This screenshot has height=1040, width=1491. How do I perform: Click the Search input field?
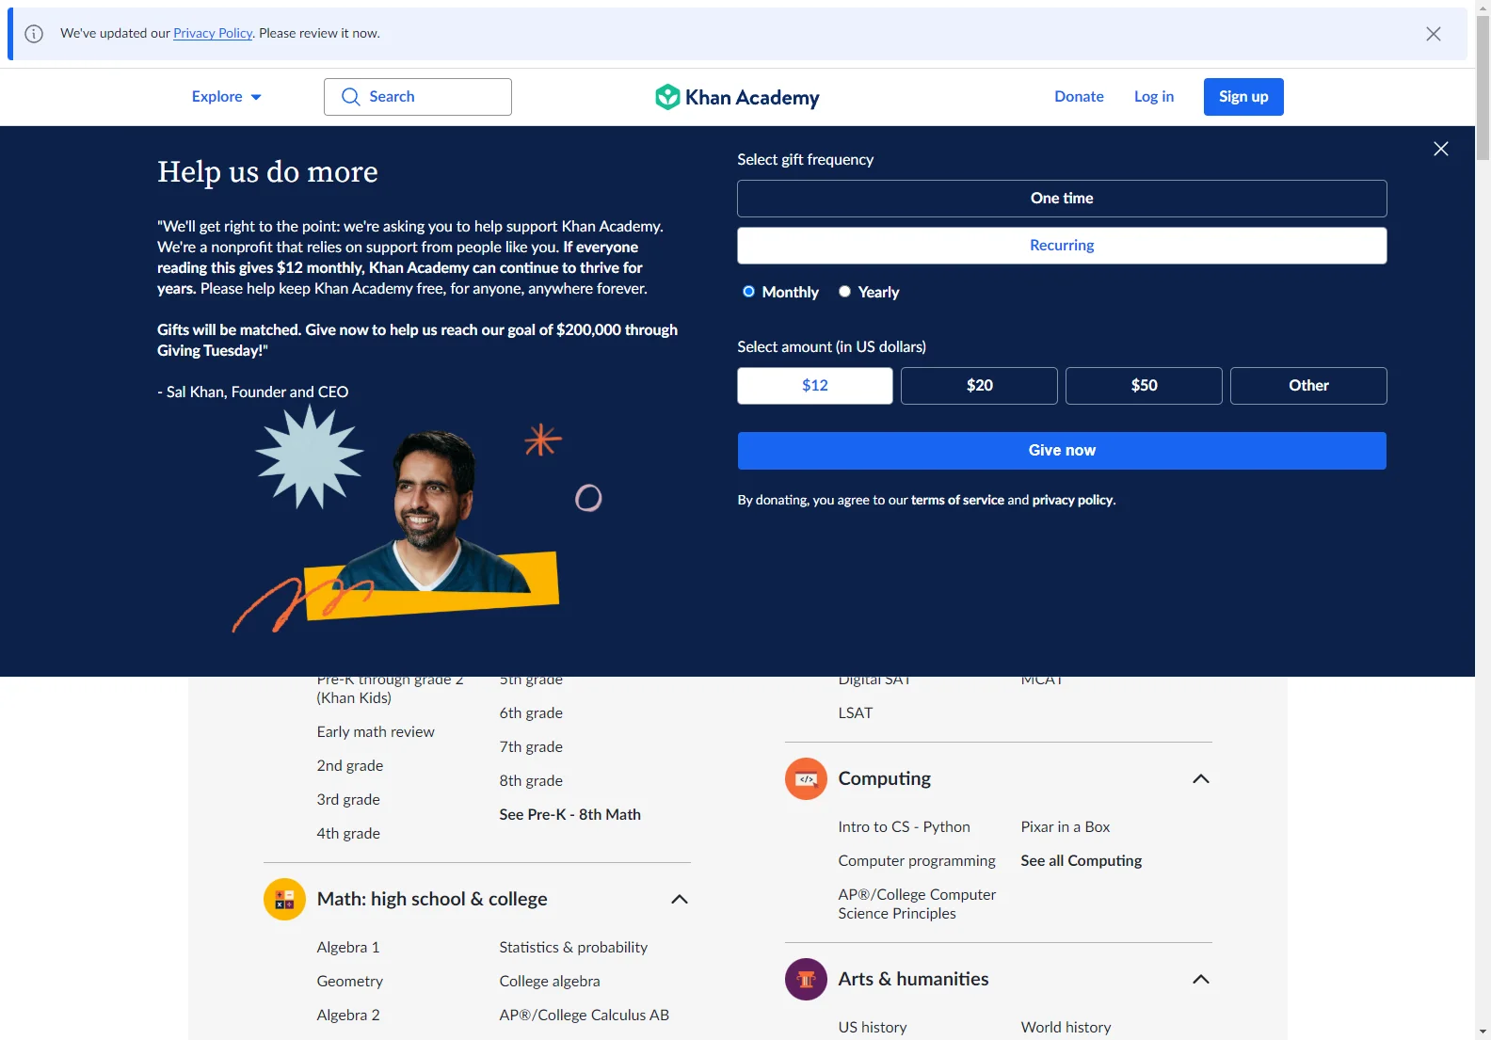418,97
